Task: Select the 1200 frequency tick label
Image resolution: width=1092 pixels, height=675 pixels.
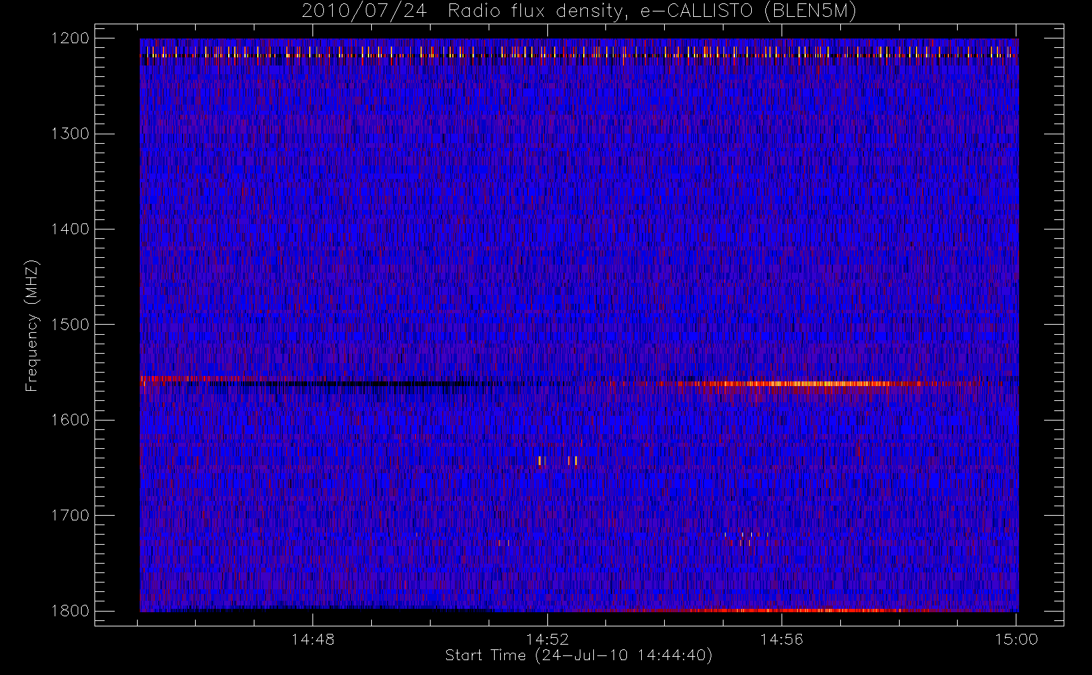Action: (71, 38)
